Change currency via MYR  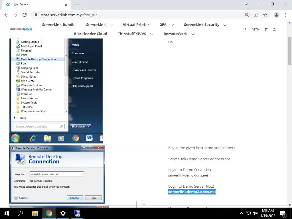point(255,29)
